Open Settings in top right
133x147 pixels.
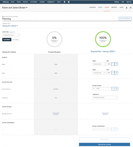(x=117, y=2)
